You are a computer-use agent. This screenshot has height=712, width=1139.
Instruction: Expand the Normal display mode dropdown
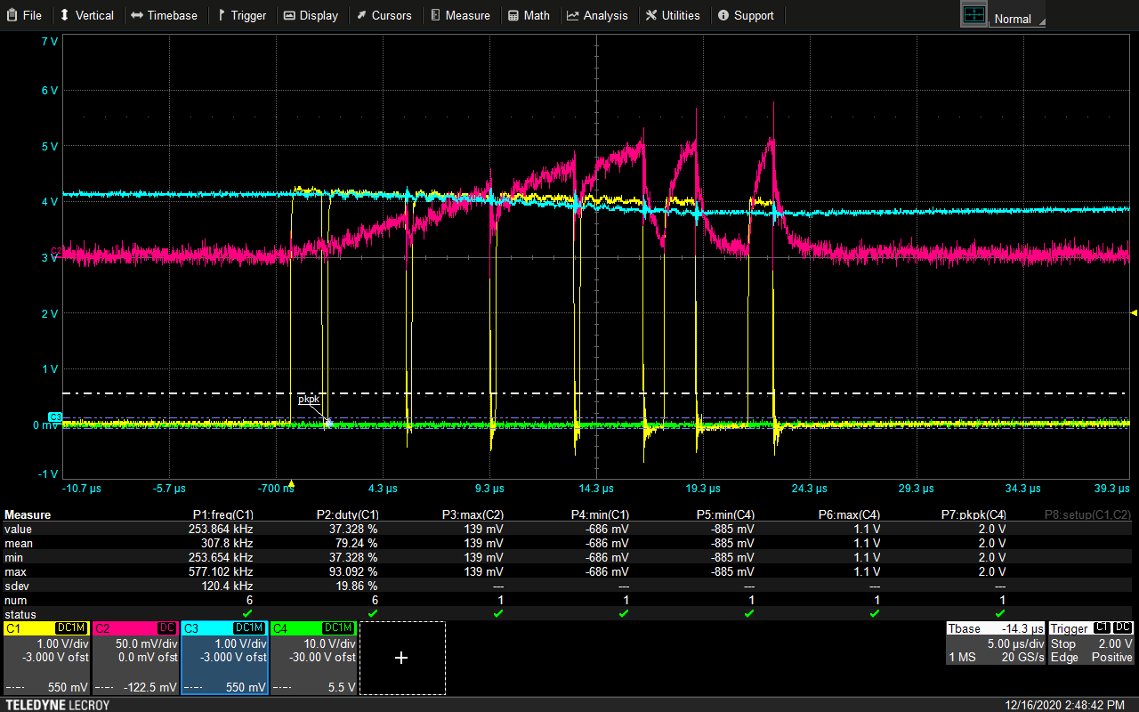pos(1018,19)
